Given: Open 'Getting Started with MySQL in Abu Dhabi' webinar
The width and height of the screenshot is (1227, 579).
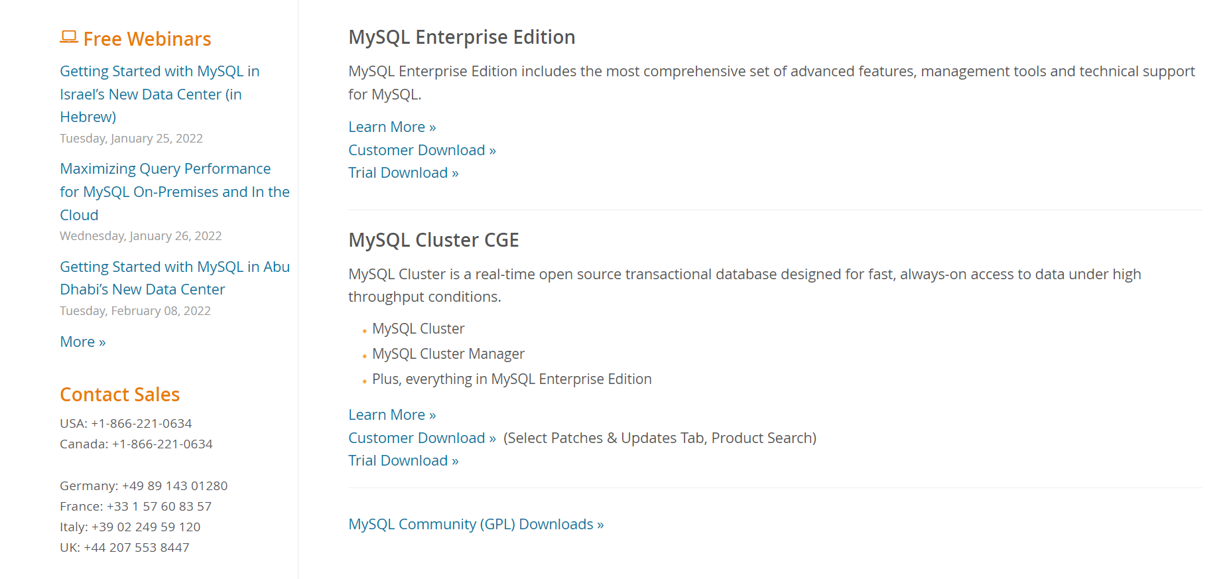Looking at the screenshot, I should 174,277.
